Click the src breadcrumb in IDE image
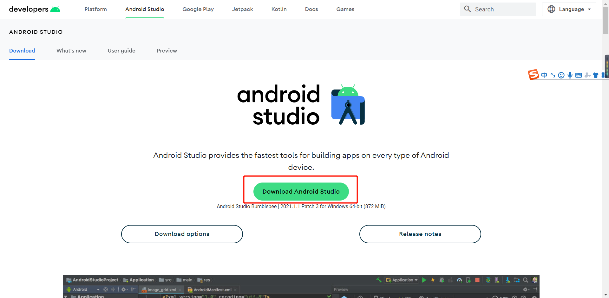Image resolution: width=609 pixels, height=298 pixels. [x=165, y=280]
